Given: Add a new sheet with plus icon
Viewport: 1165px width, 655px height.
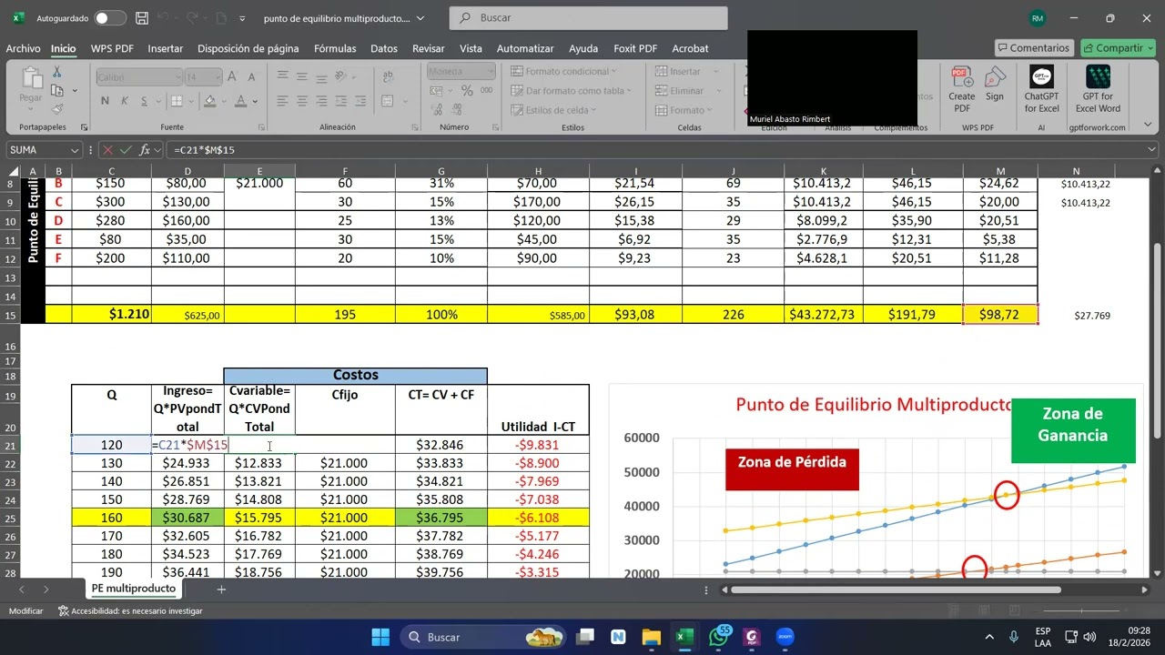Looking at the screenshot, I should 221,589.
